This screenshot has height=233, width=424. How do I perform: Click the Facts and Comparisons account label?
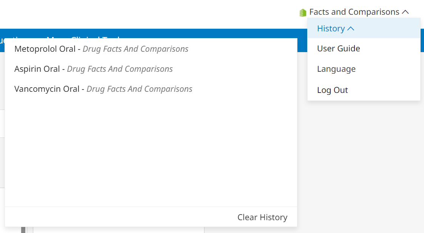[354, 12]
